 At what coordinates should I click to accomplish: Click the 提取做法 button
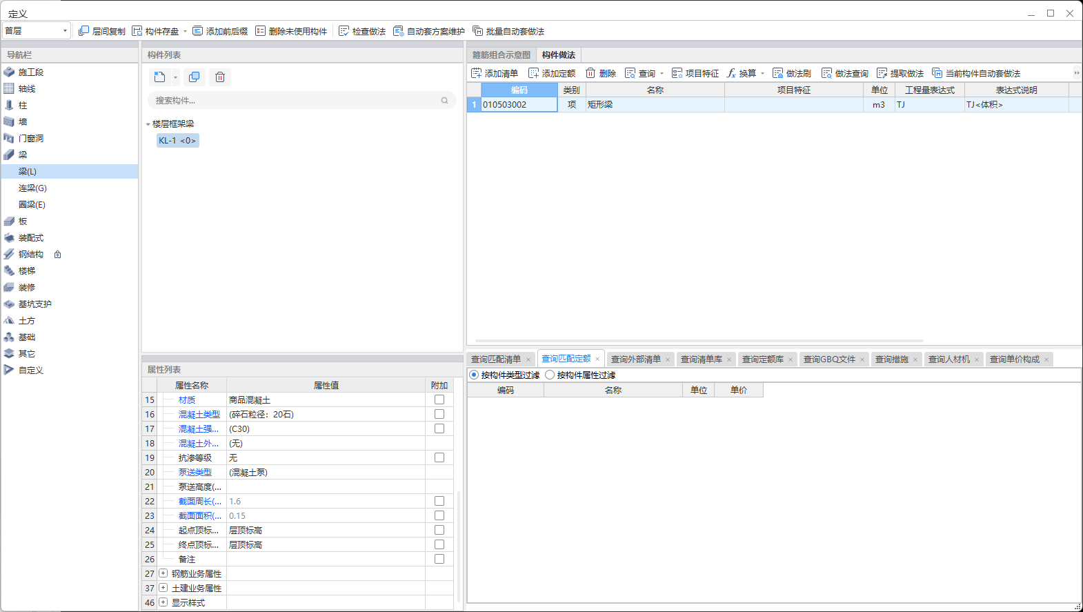point(900,73)
